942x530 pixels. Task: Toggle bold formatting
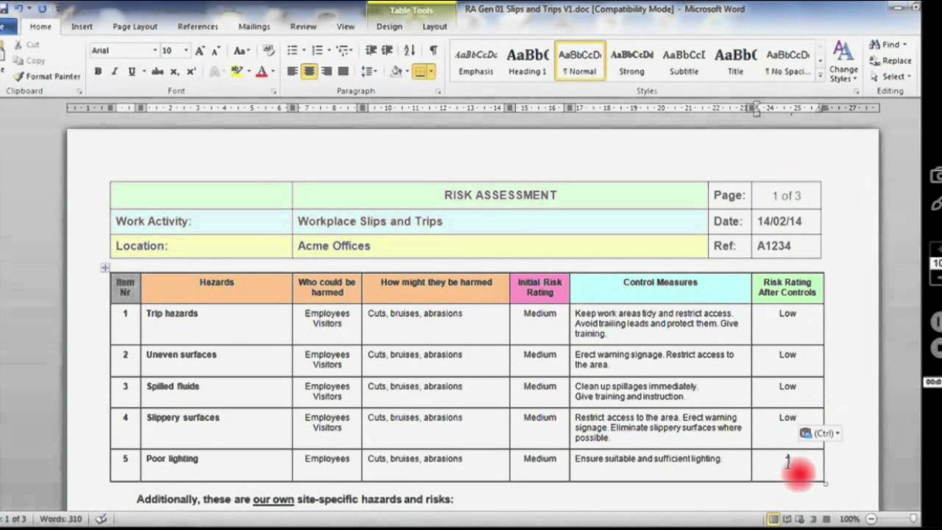(98, 71)
